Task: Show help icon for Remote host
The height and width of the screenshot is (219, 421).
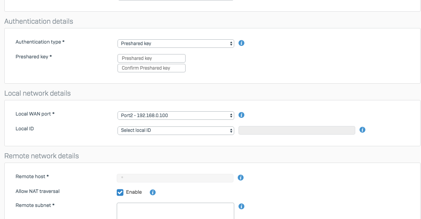Action: click(240, 178)
